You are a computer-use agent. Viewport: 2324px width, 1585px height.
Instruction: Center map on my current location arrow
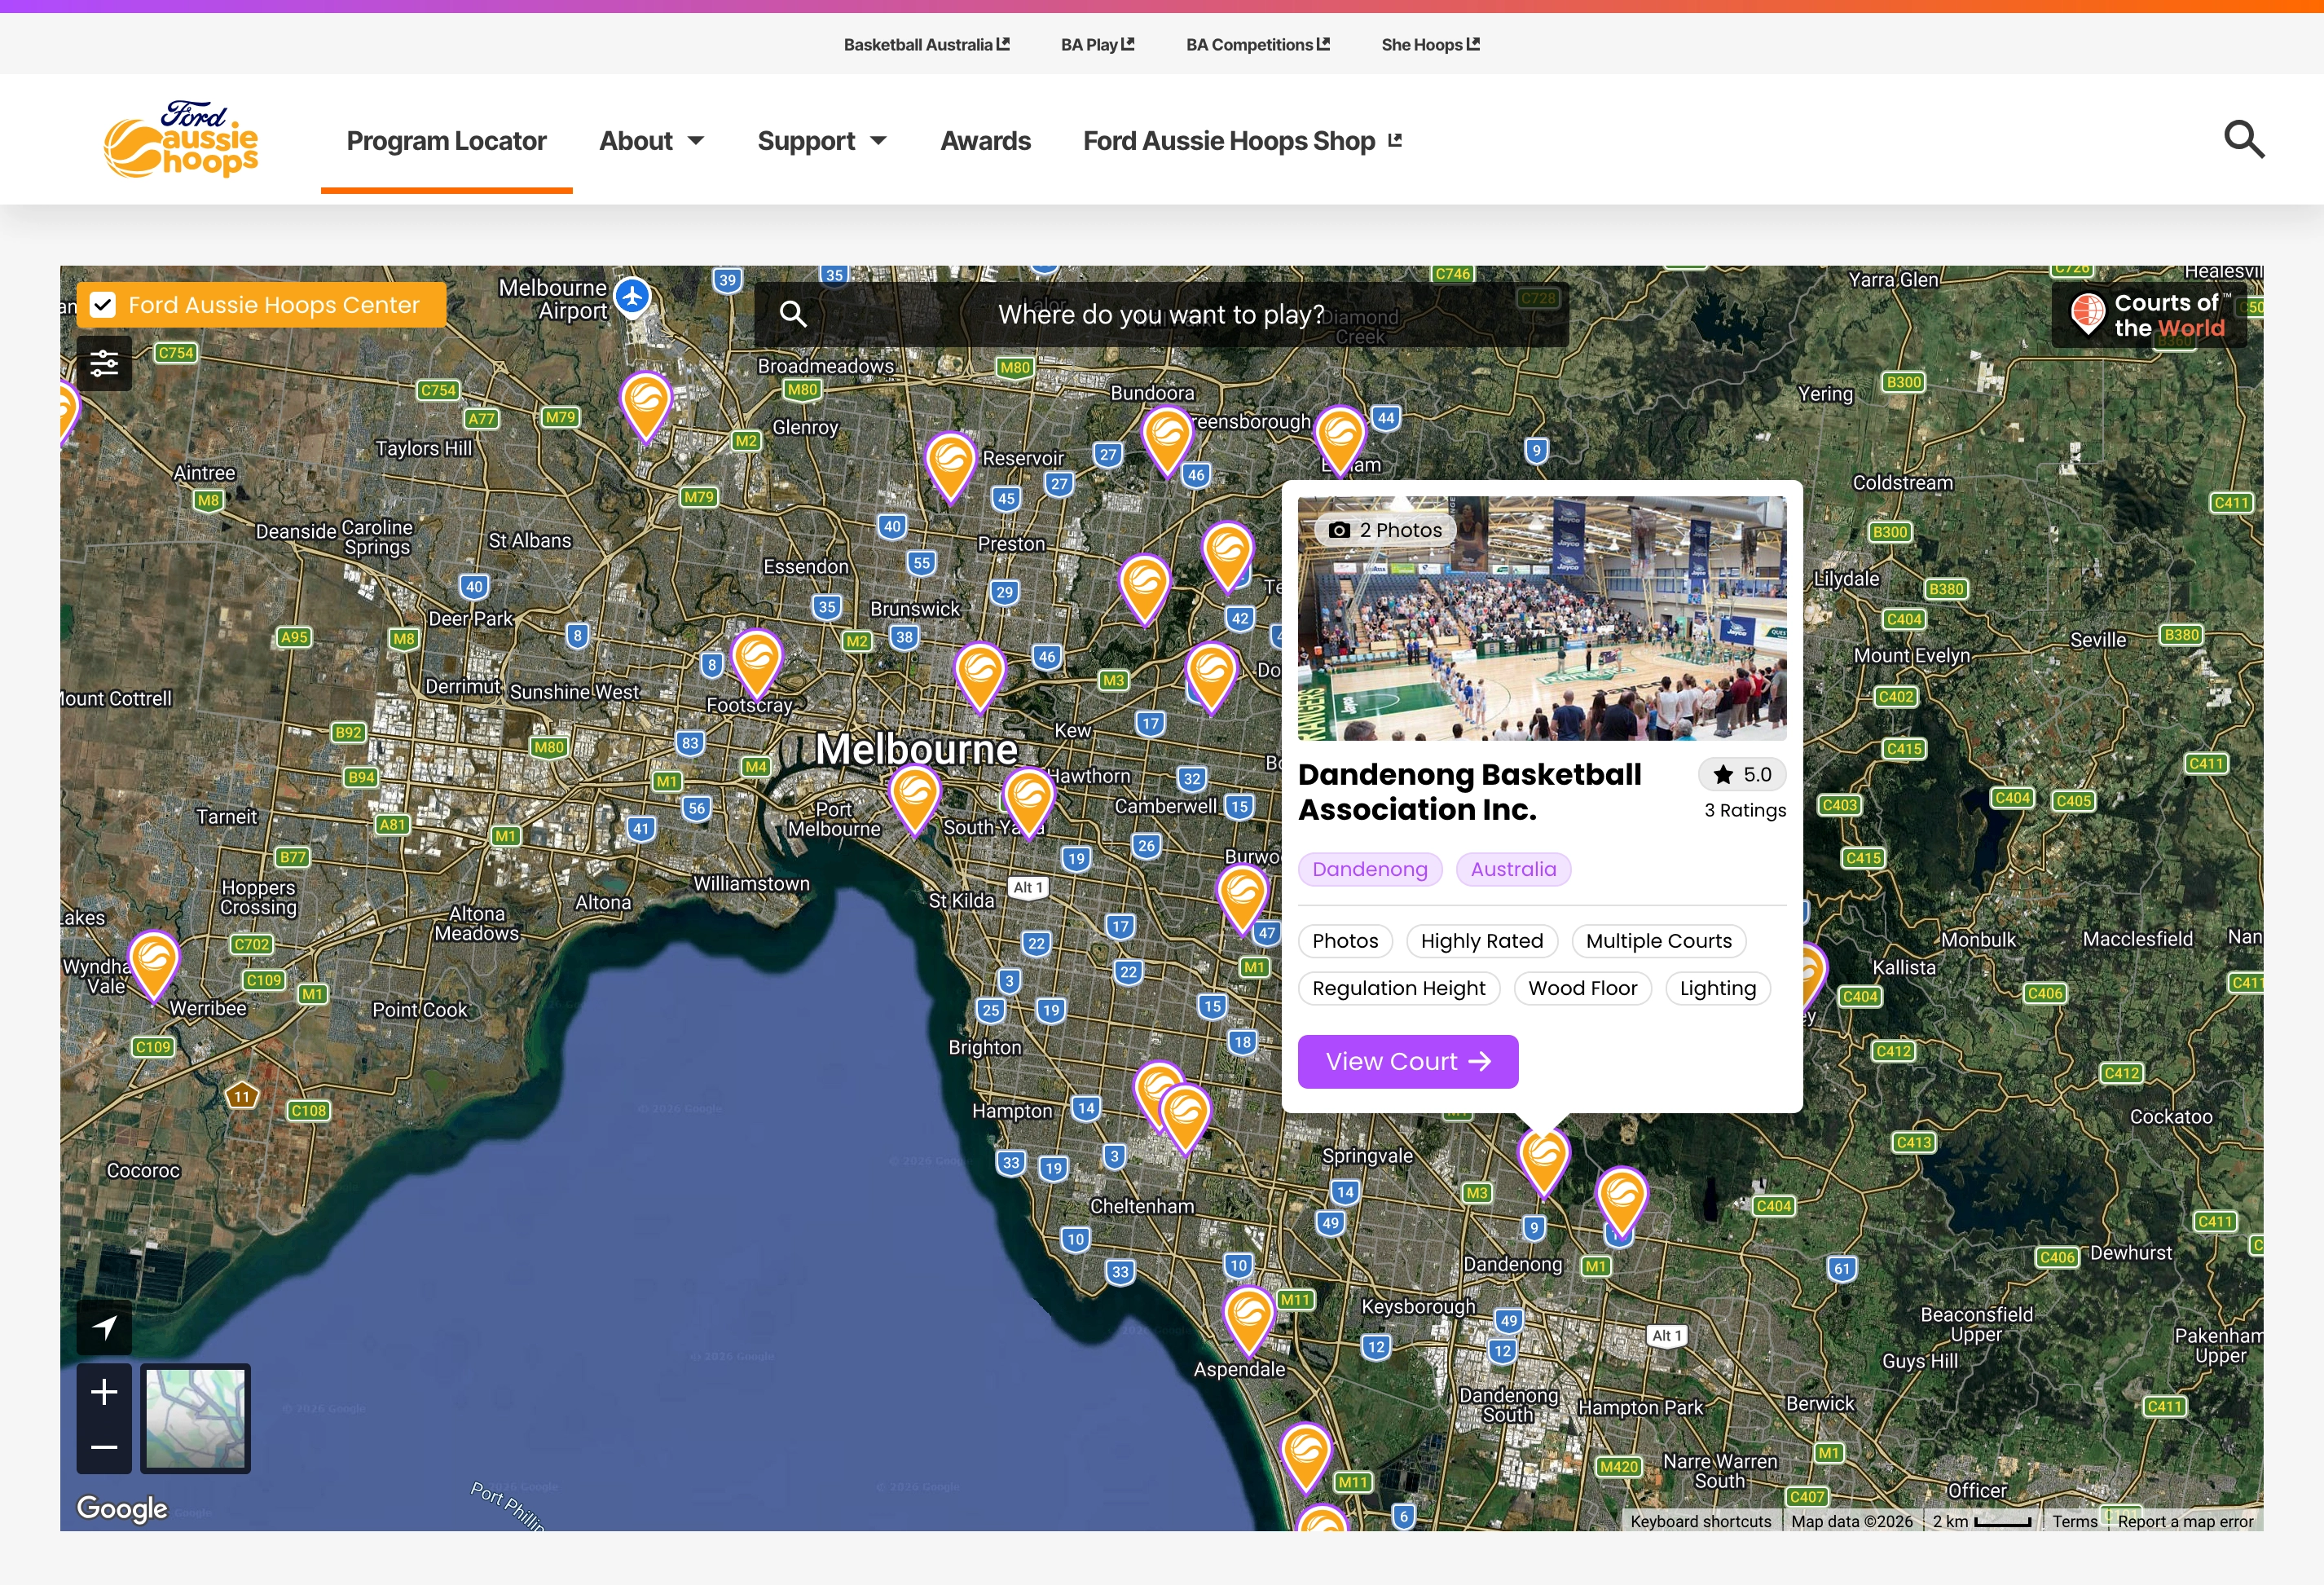click(104, 1327)
